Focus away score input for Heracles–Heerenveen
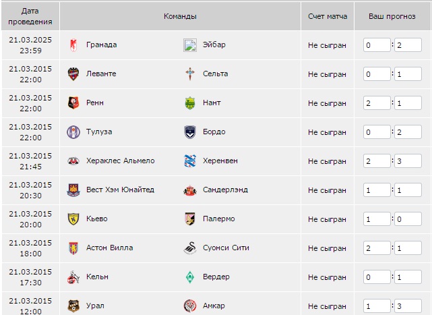The height and width of the screenshot is (315, 432). (408, 161)
